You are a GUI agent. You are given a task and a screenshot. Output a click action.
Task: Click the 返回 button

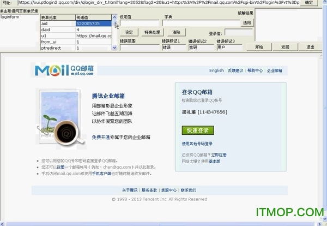click(x=285, y=47)
